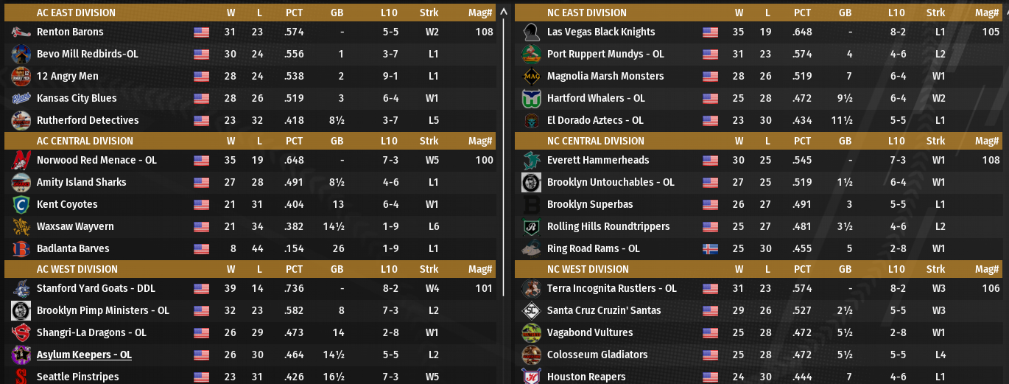Click the Shangri-La Dragons team logo
The width and height of the screenshot is (1009, 384).
(21, 333)
